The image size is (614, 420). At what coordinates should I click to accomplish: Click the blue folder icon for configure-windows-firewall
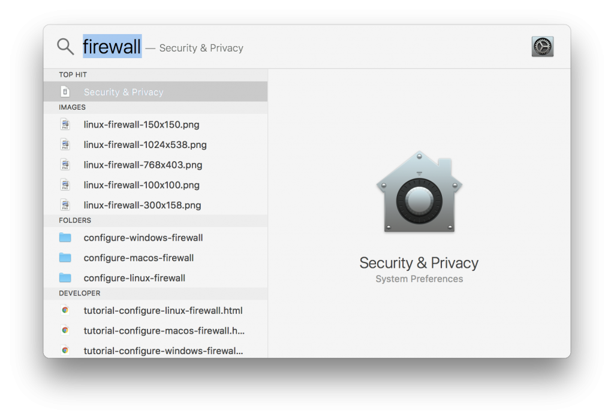[66, 237]
